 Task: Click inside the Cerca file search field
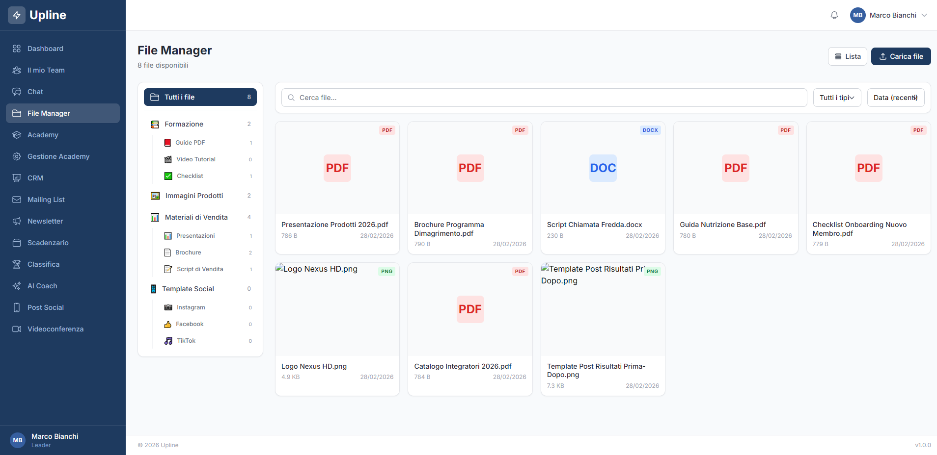(491, 98)
